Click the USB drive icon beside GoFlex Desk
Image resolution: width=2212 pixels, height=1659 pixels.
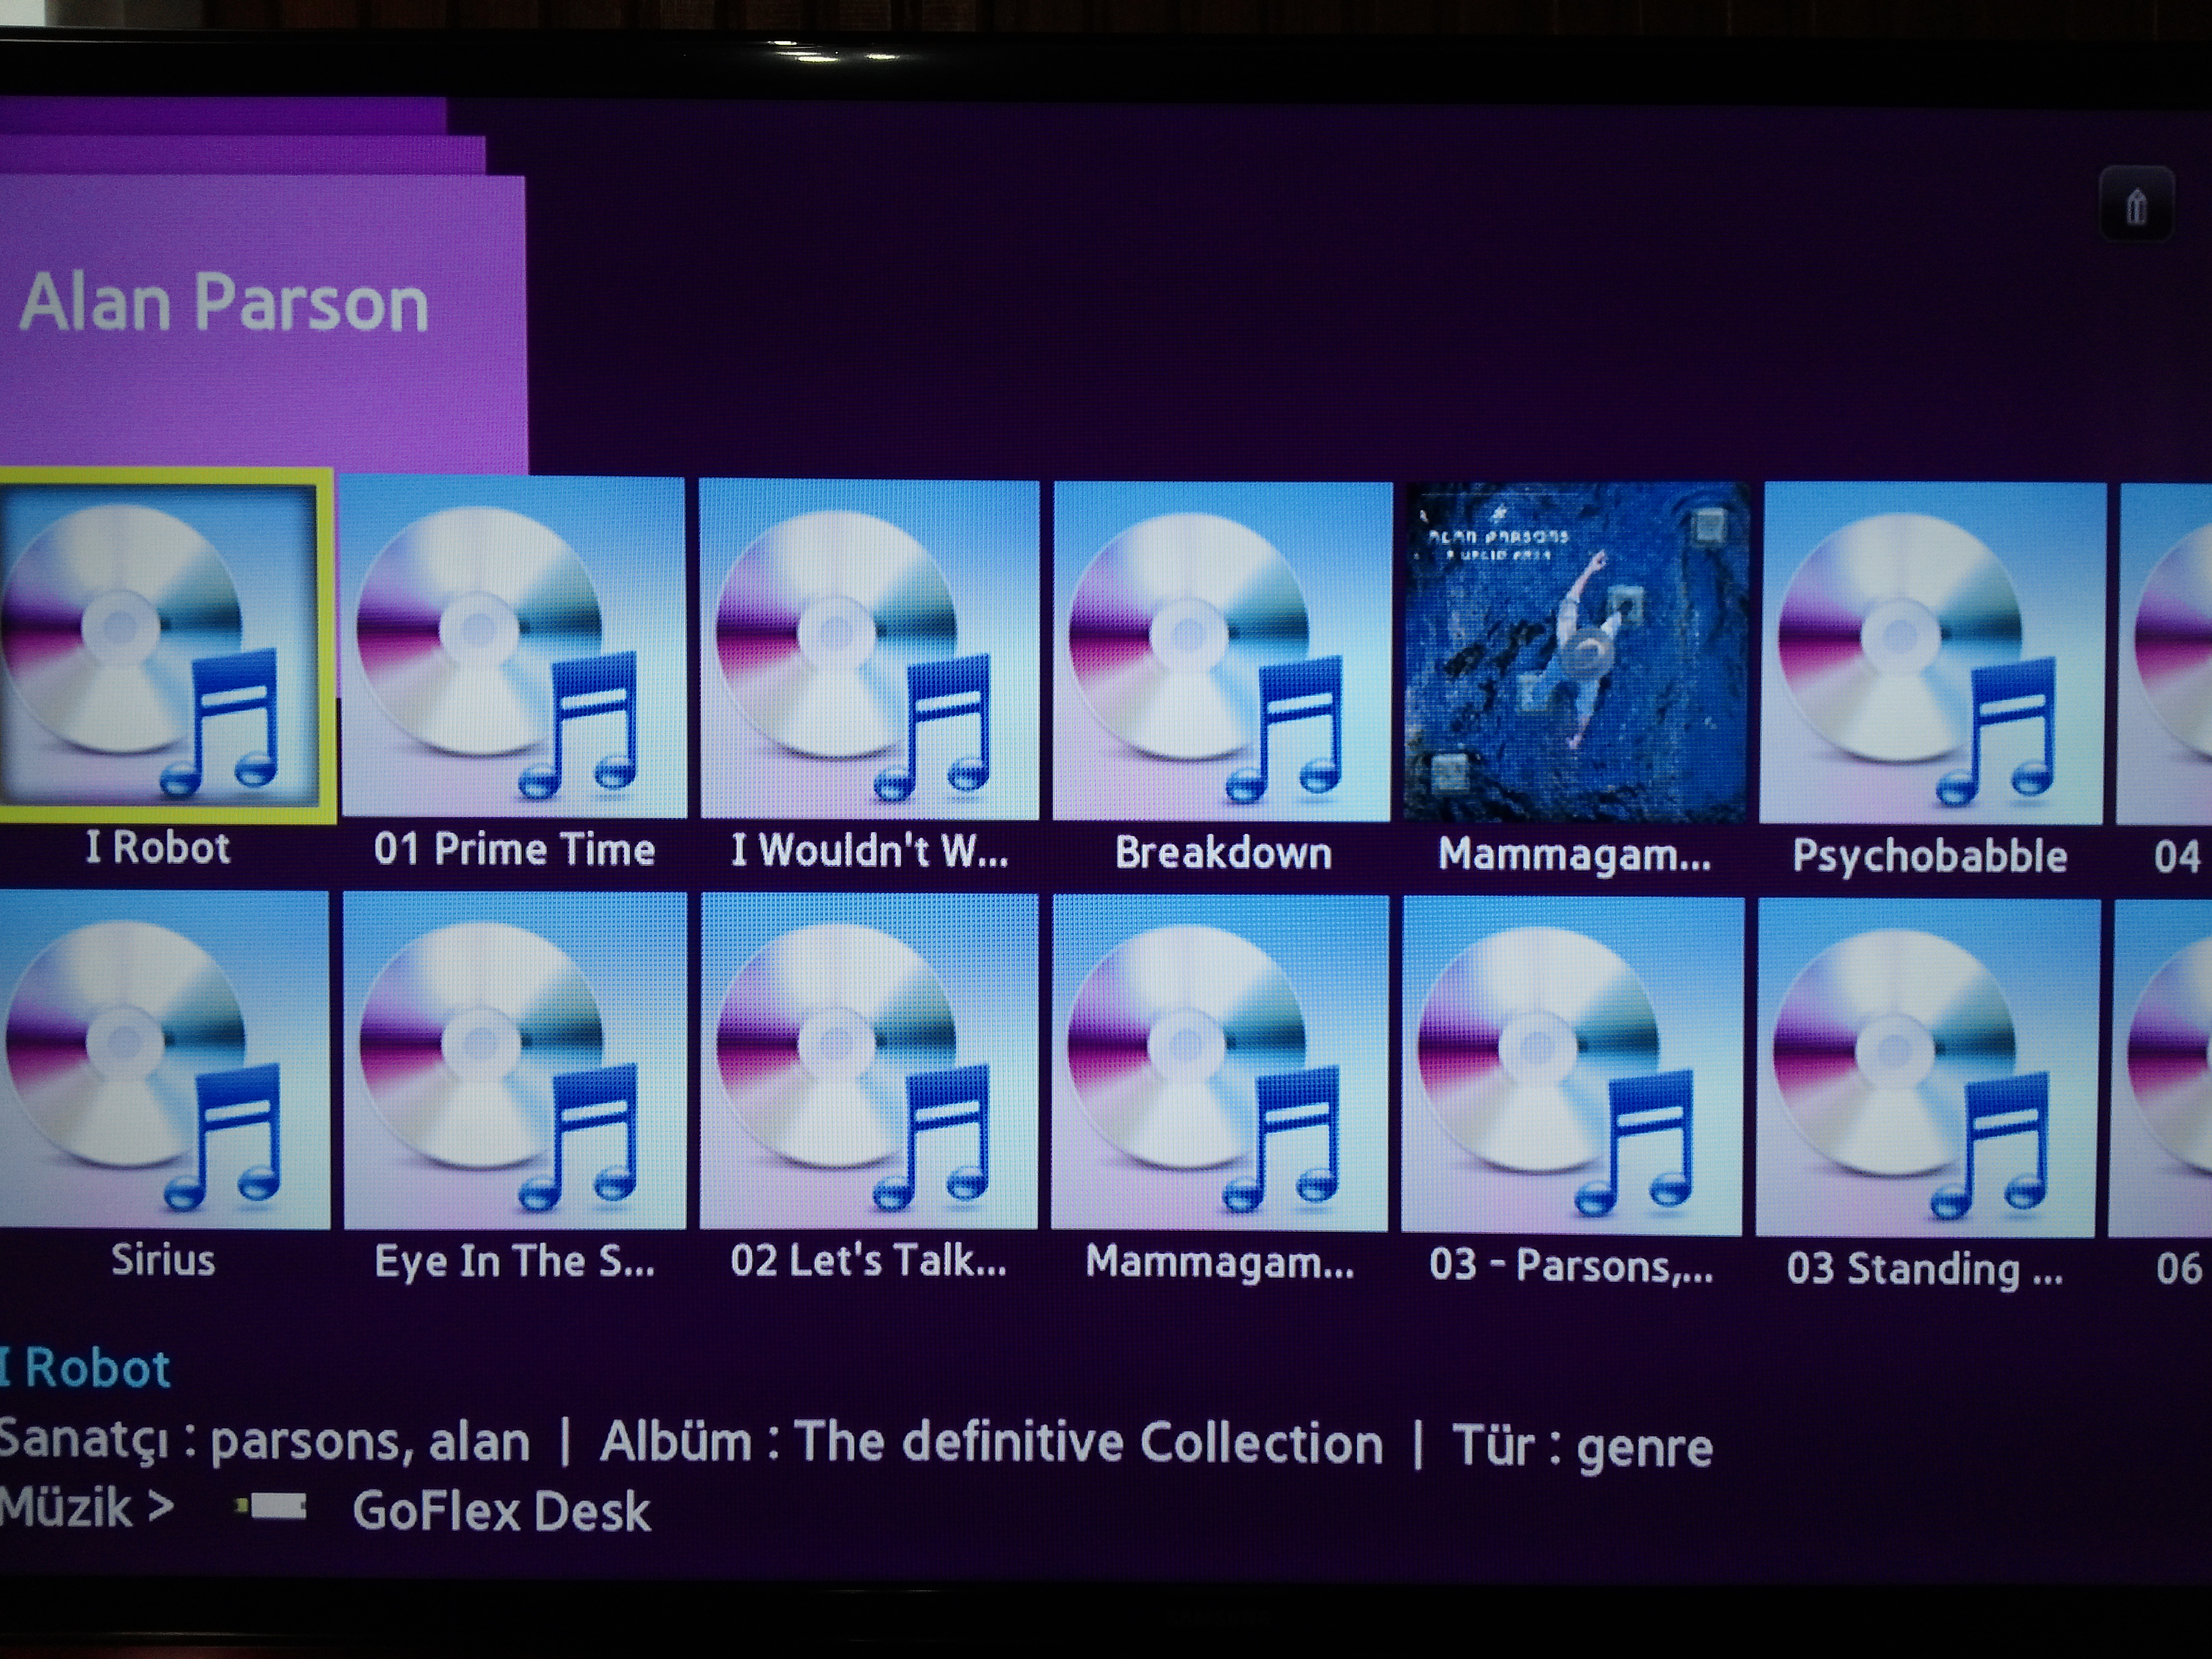(271, 1507)
